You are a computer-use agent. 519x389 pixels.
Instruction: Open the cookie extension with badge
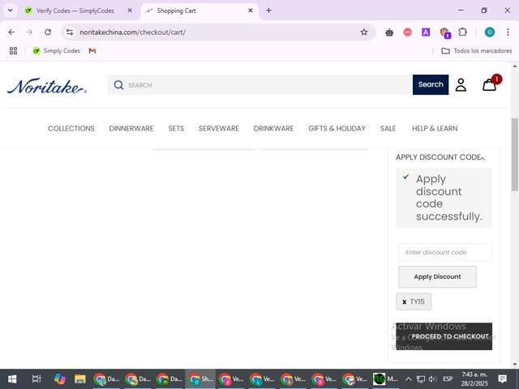445,32
